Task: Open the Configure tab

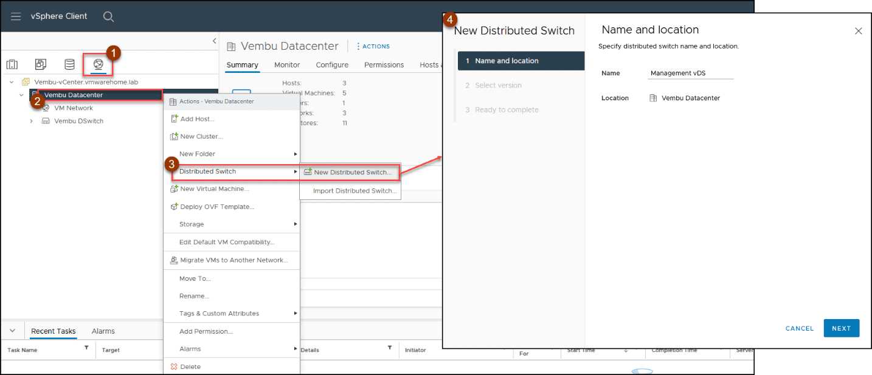Action: click(x=332, y=65)
